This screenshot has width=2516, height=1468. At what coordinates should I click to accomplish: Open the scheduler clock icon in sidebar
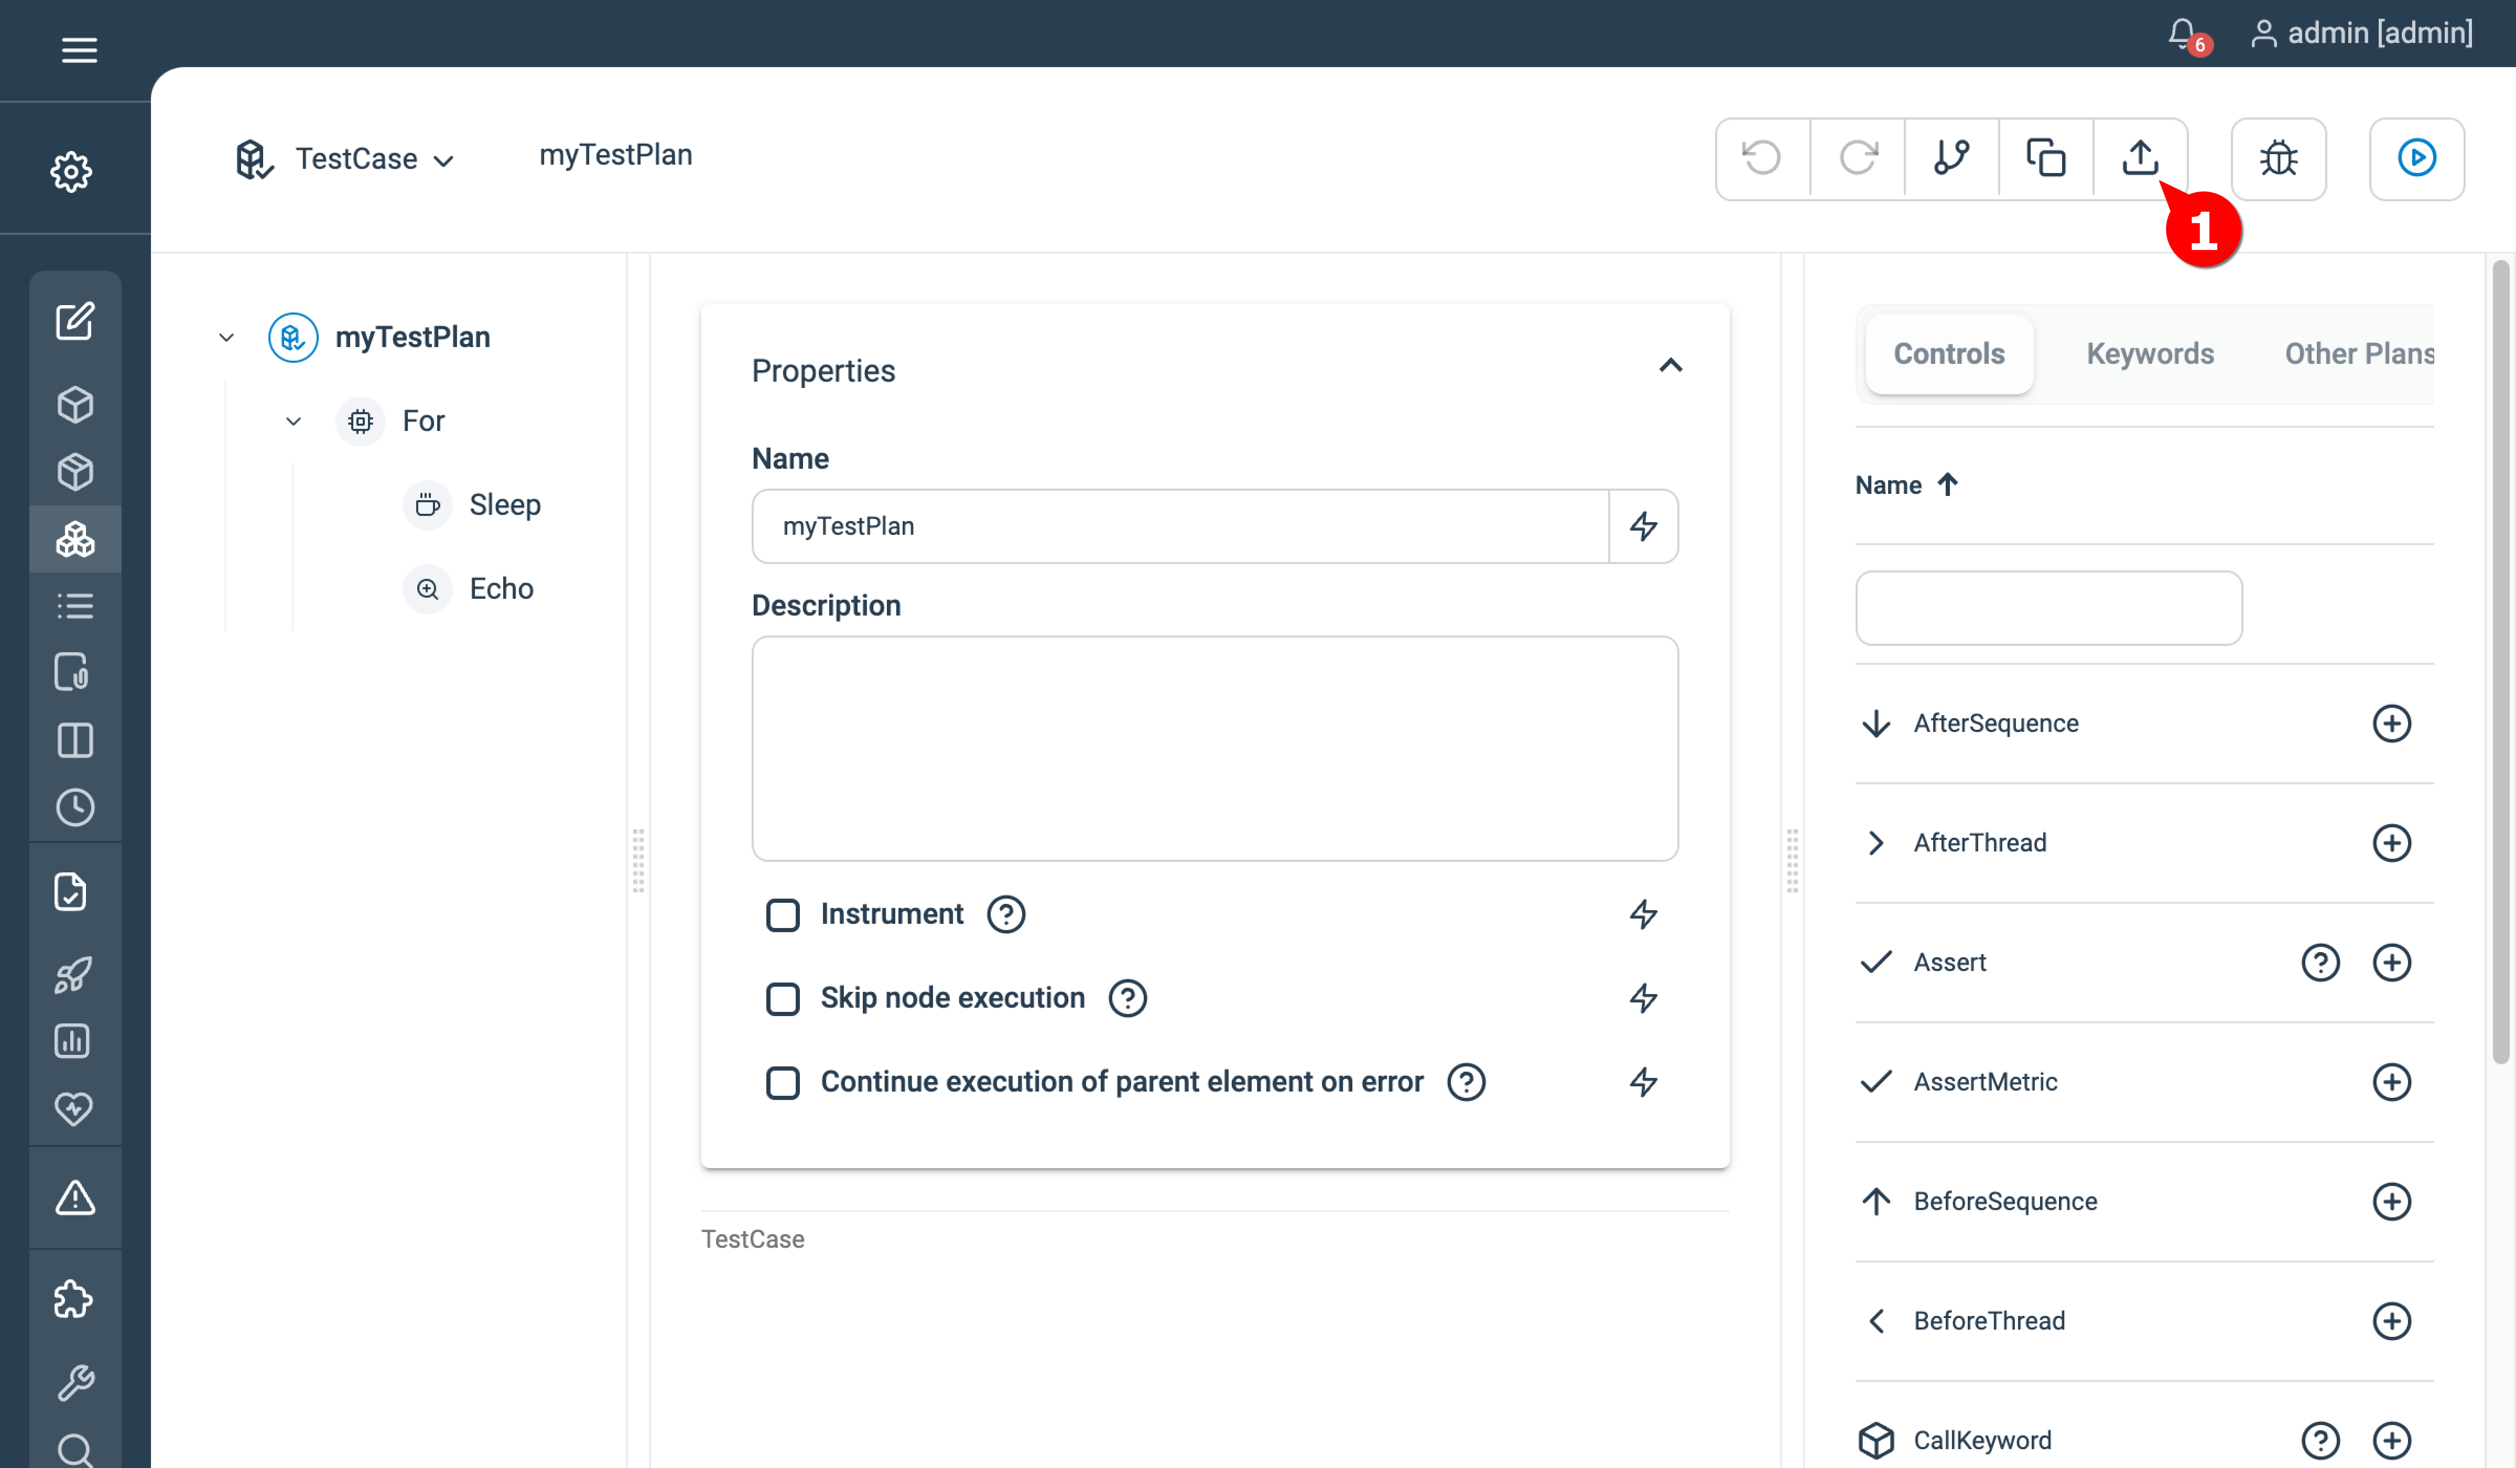(x=75, y=808)
